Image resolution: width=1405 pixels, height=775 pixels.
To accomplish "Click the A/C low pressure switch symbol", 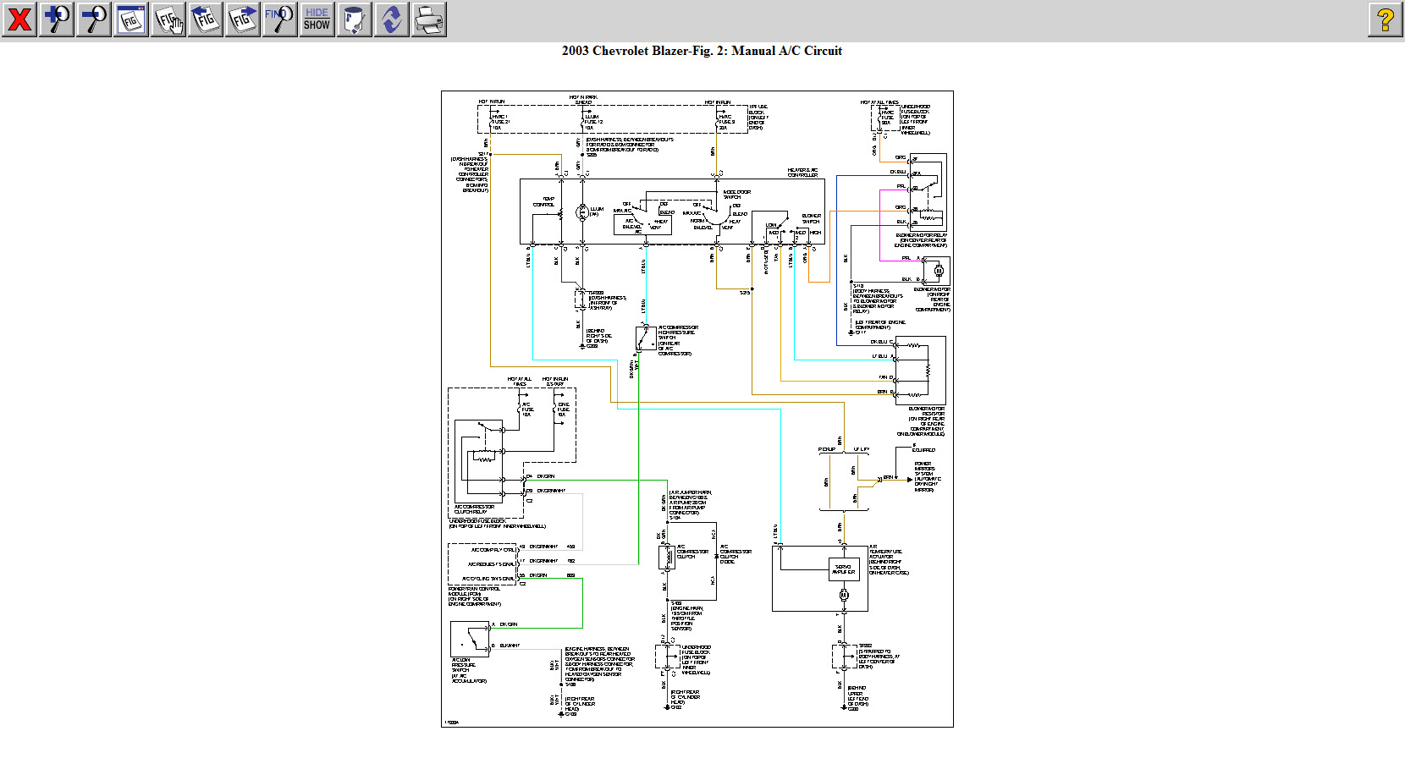I will click(x=470, y=639).
